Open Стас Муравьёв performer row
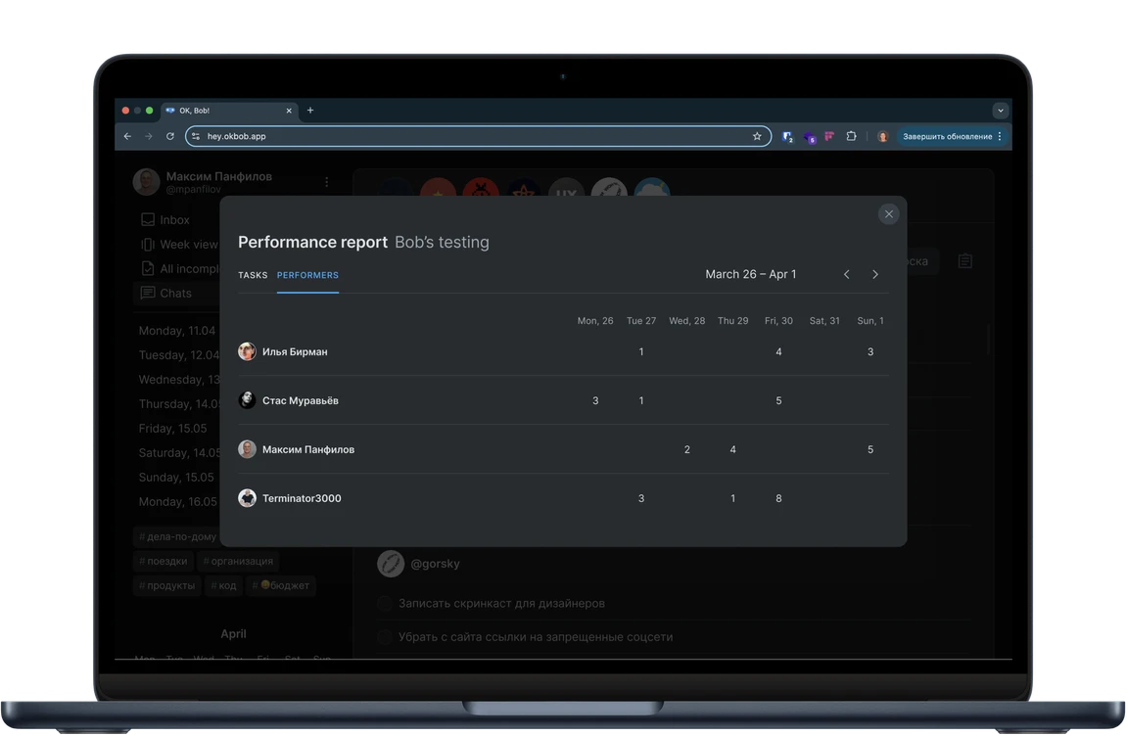 (x=301, y=400)
